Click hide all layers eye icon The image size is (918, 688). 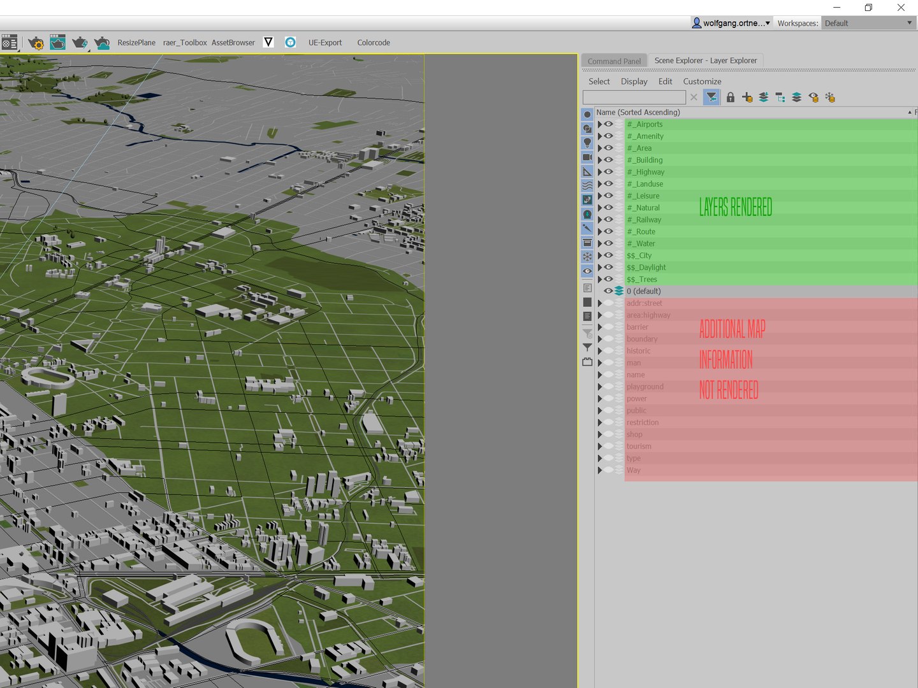pyautogui.click(x=813, y=97)
